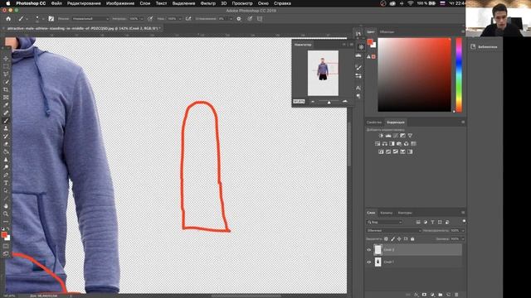Open the Окно menu
The width and height of the screenshot is (531, 298).
pos(263,3)
